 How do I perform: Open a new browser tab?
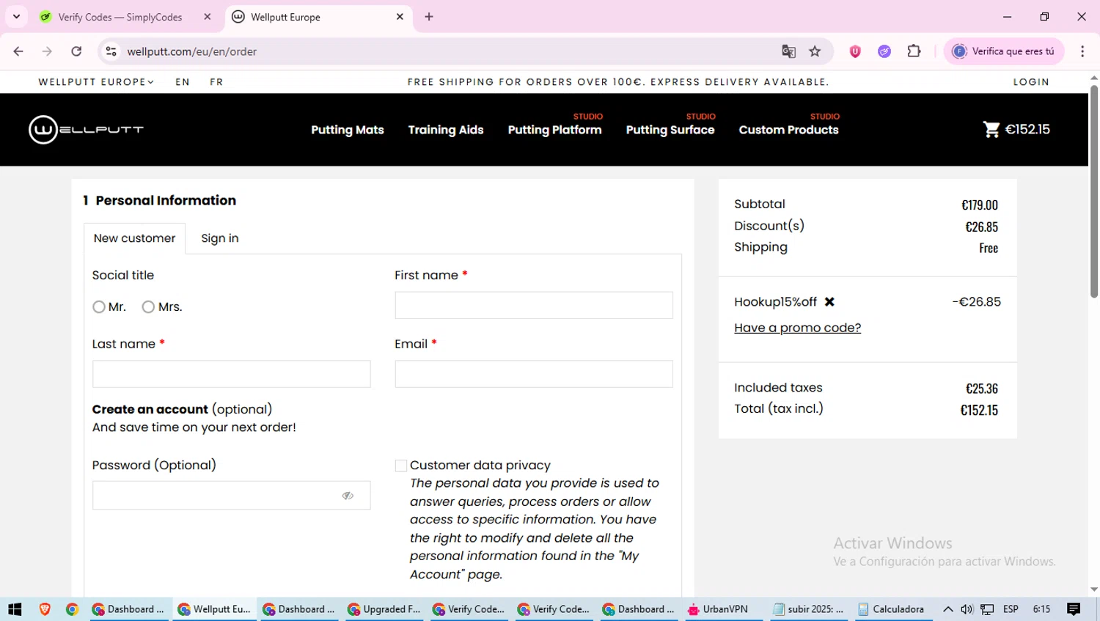pos(429,17)
